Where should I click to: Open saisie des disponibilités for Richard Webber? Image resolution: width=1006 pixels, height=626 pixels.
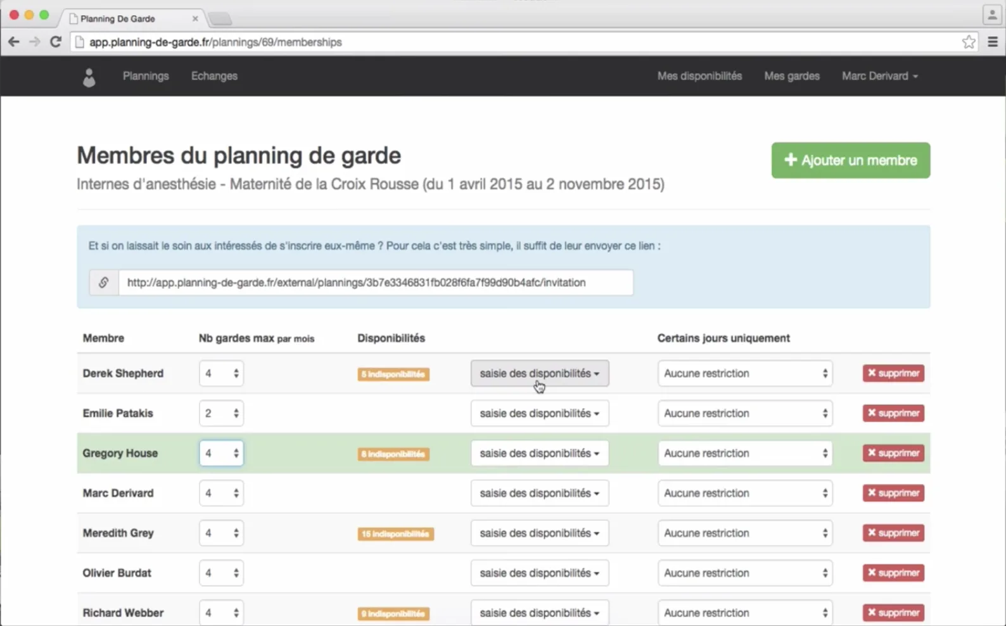tap(540, 613)
